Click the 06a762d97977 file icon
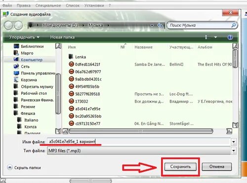The height and width of the screenshot is (183, 247). pos(71,72)
